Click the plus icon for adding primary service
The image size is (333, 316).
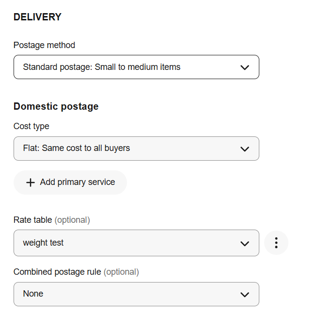tap(31, 183)
